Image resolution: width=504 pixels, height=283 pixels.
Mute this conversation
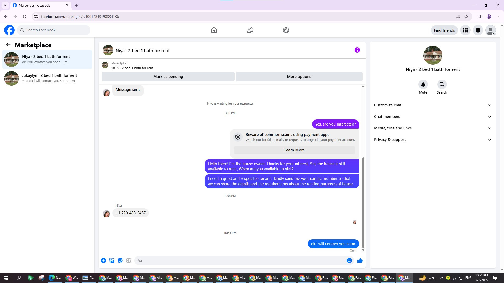(423, 84)
